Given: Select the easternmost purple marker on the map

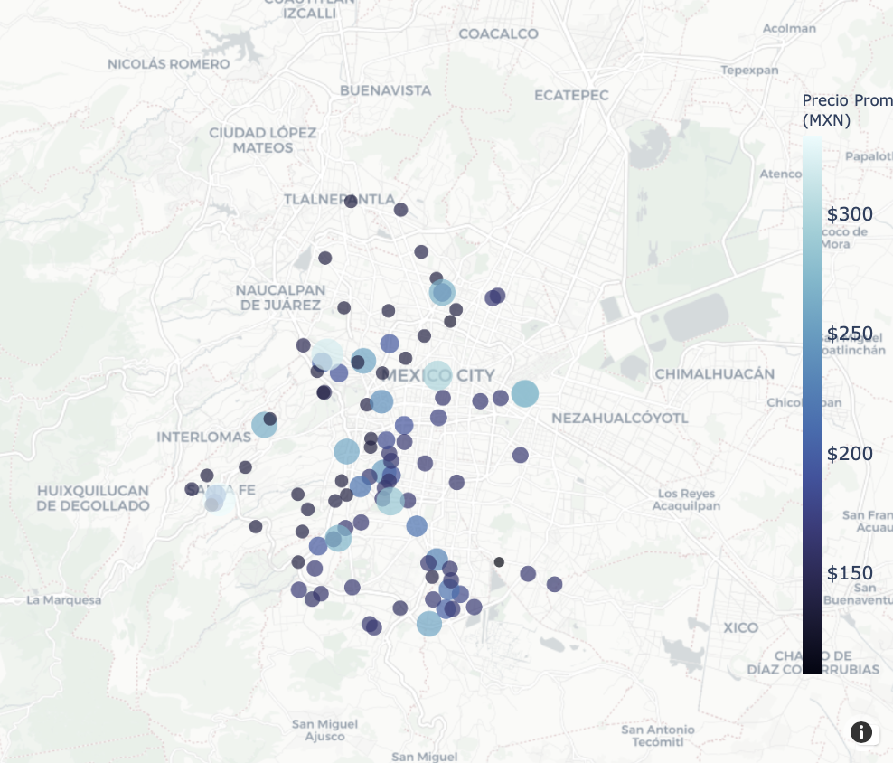Looking at the screenshot, I should click(x=554, y=584).
